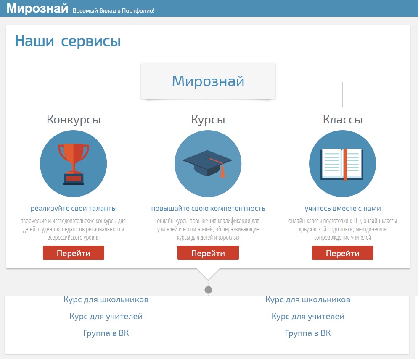Click the open book icon for Классы
The width and height of the screenshot is (418, 359).
[x=343, y=164]
